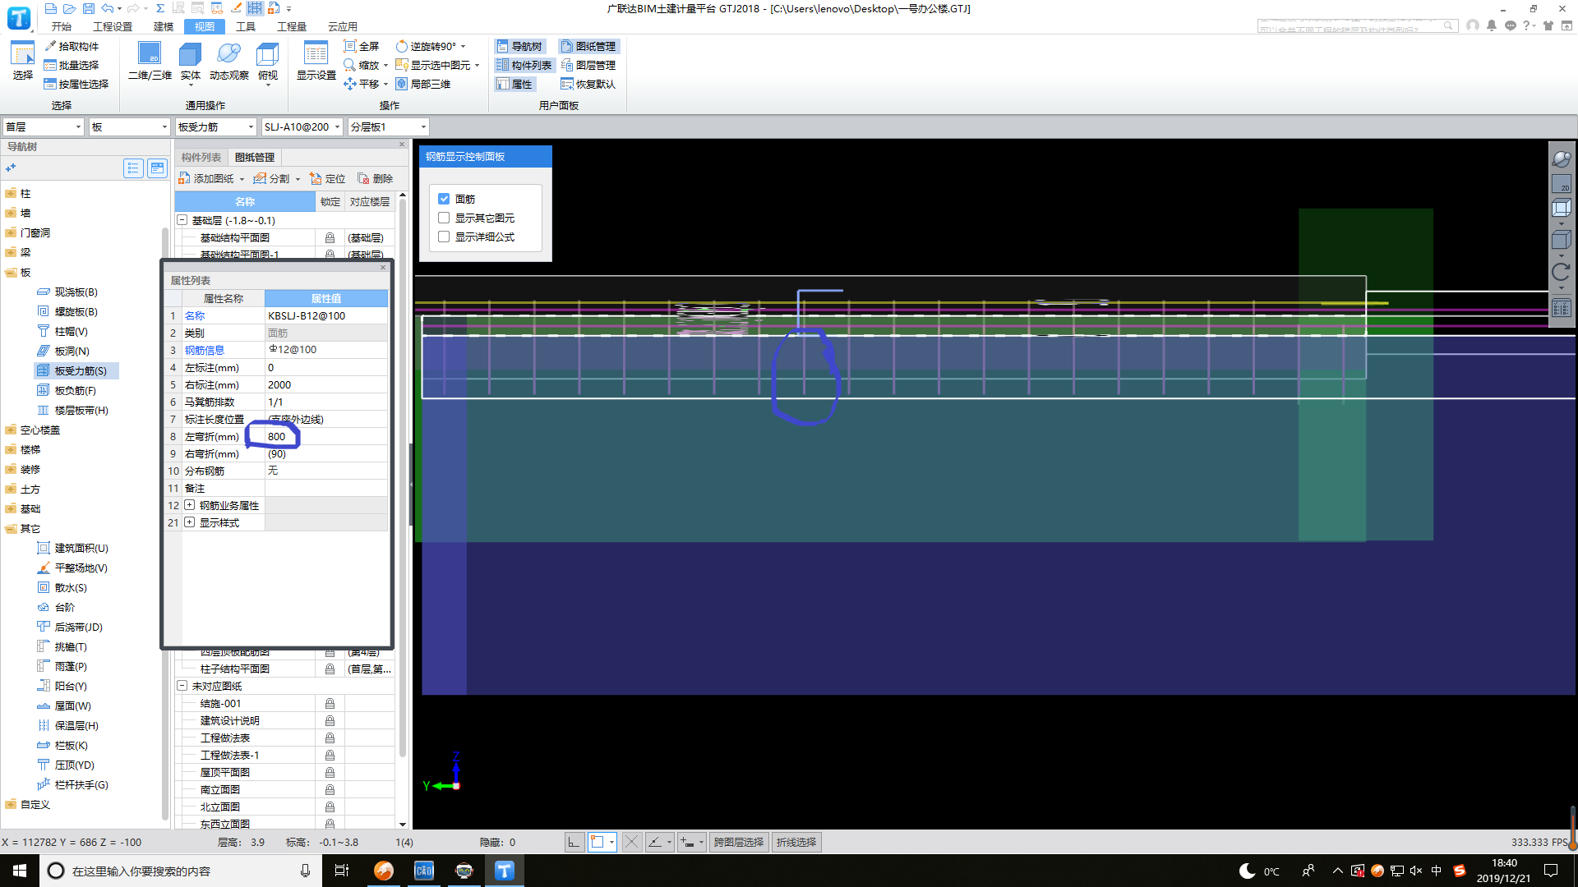Open Windows Start menu

pos(20,871)
